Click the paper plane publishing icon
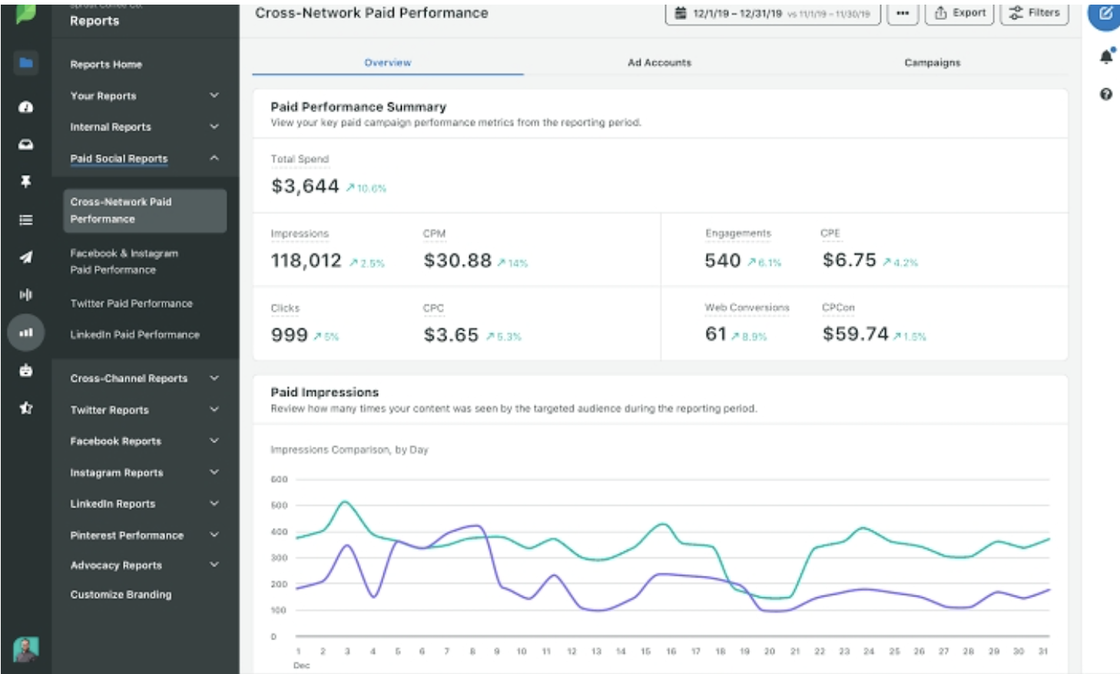1120x674 pixels. (26, 257)
